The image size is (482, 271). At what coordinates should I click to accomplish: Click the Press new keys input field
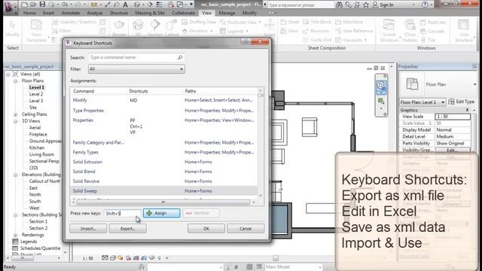[122, 213]
